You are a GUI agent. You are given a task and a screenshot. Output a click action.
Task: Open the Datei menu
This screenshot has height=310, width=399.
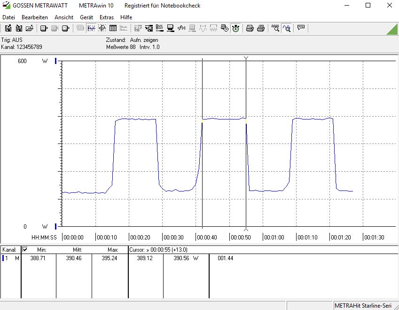point(9,17)
